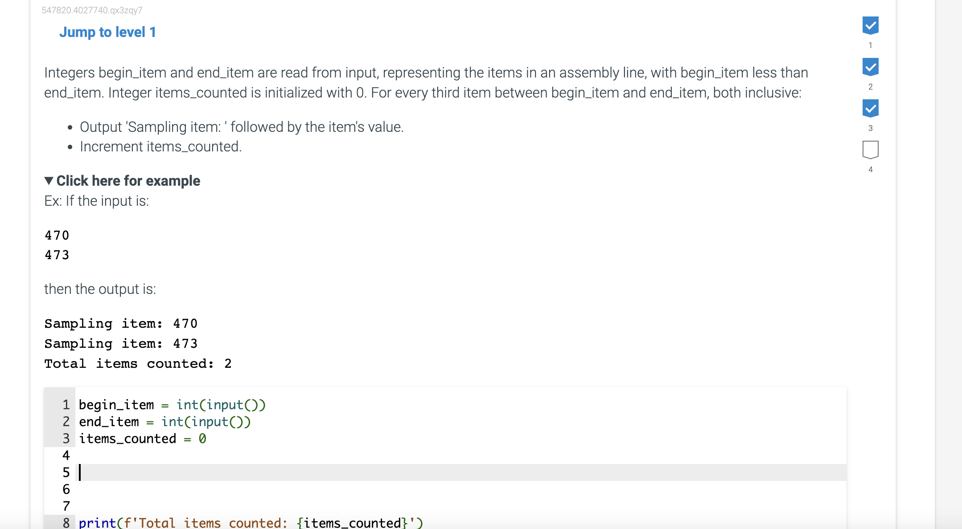Image resolution: width=962 pixels, height=529 pixels.
Task: Click the level 1 label under its badge
Action: point(870,45)
